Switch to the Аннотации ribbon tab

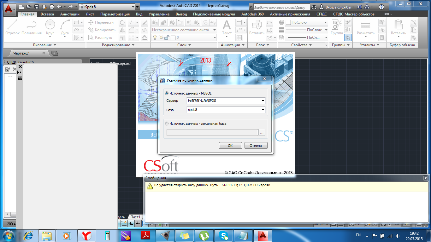(70, 14)
